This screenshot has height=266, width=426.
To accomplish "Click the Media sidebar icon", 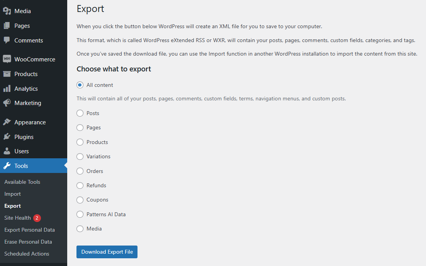I will [x=7, y=11].
